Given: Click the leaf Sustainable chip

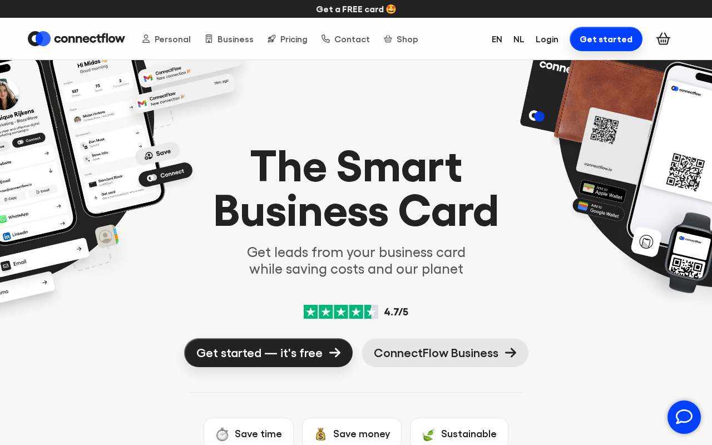Looking at the screenshot, I should pos(459,434).
